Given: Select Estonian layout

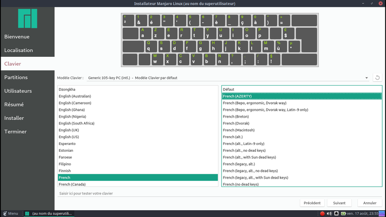Looking at the screenshot, I should (138, 150).
